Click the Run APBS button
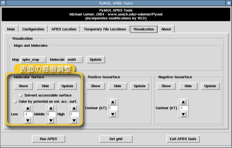232x148 pixels. pos(48,139)
